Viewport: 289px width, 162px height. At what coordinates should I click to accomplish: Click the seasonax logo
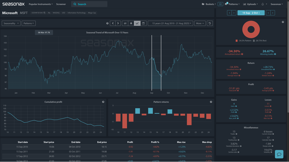13,4
